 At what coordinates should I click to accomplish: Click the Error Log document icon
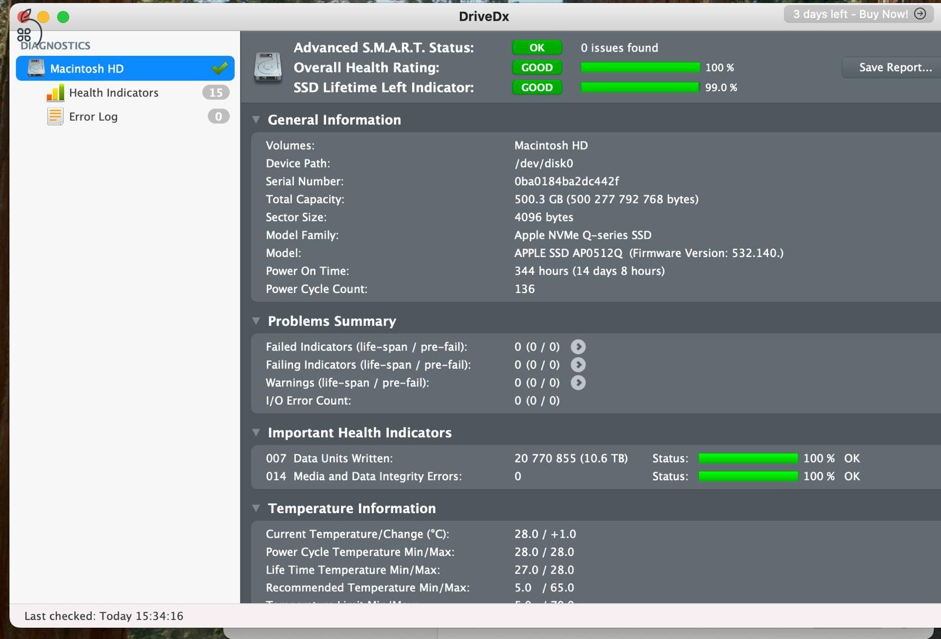tap(54, 116)
